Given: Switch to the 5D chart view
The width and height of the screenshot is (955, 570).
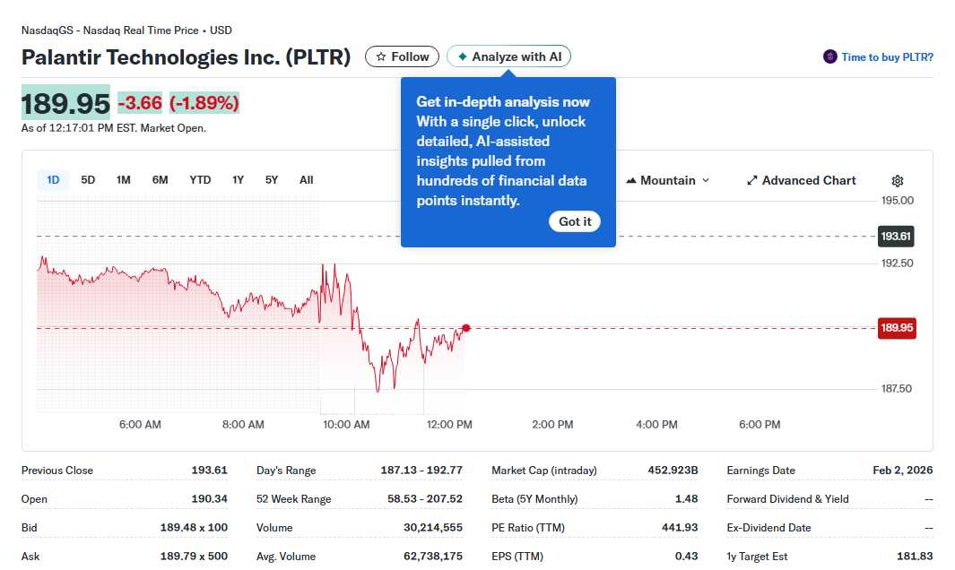Looking at the screenshot, I should [88, 179].
